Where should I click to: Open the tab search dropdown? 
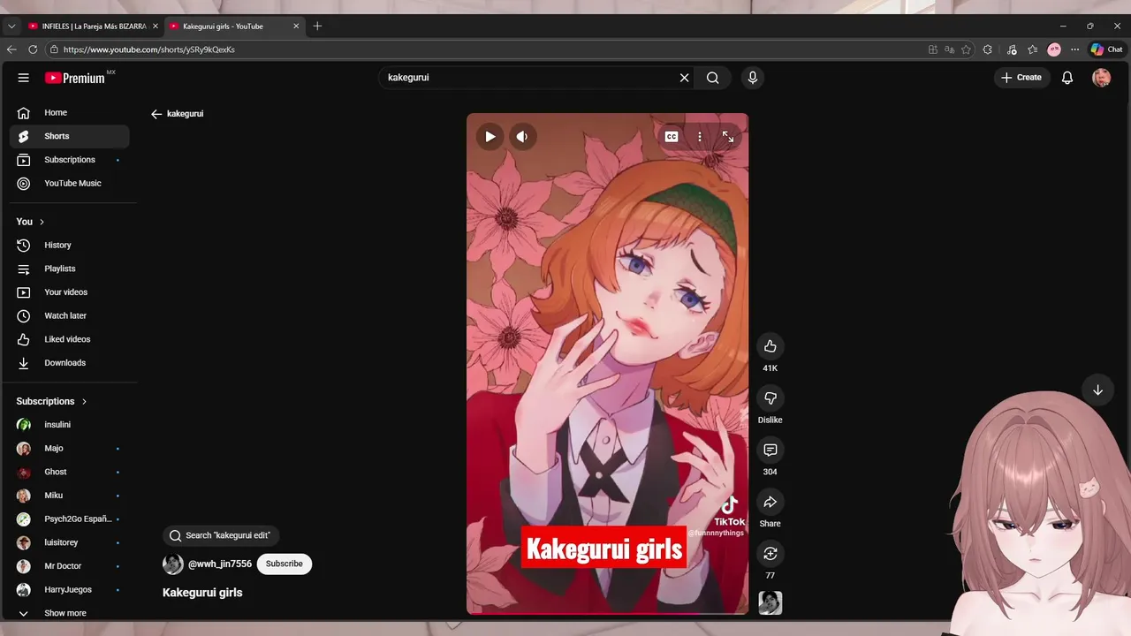point(11,26)
